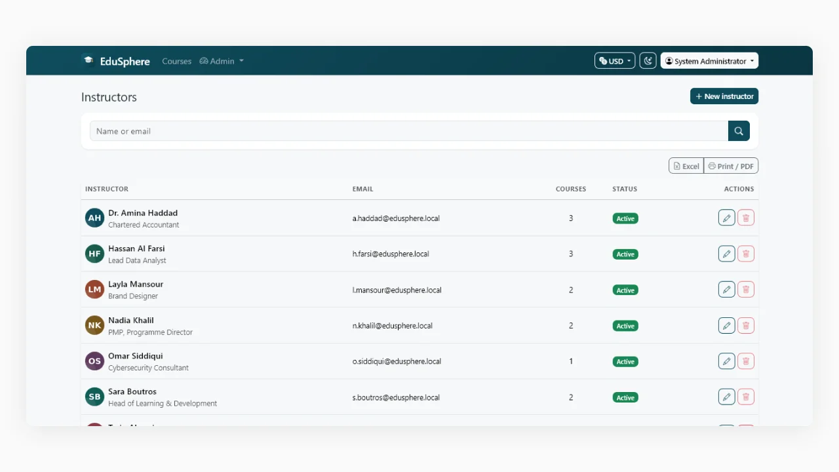Viewport: 839px width, 472px height.
Task: Export the instructor list to Excel
Action: point(686,166)
